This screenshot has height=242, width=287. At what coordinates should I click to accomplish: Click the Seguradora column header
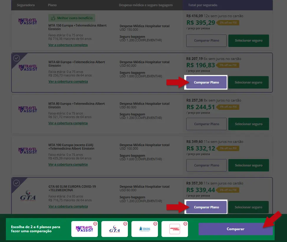(x=26, y=5)
